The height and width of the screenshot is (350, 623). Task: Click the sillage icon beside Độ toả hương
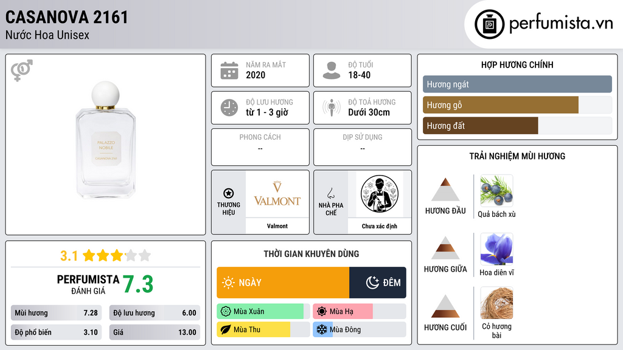tap(332, 108)
